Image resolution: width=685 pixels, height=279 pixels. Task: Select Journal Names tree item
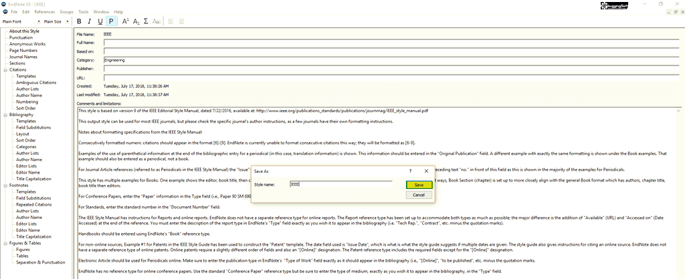coord(23,57)
